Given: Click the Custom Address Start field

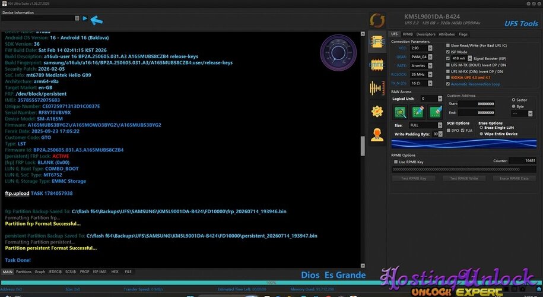Looking at the screenshot, I should click(477, 104).
